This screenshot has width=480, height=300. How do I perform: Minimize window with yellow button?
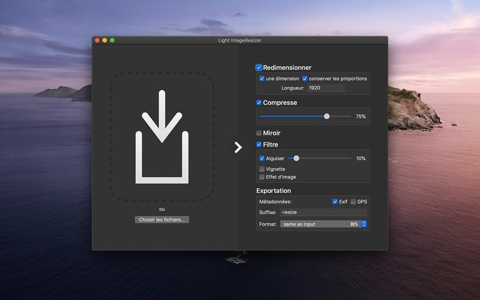coord(104,40)
